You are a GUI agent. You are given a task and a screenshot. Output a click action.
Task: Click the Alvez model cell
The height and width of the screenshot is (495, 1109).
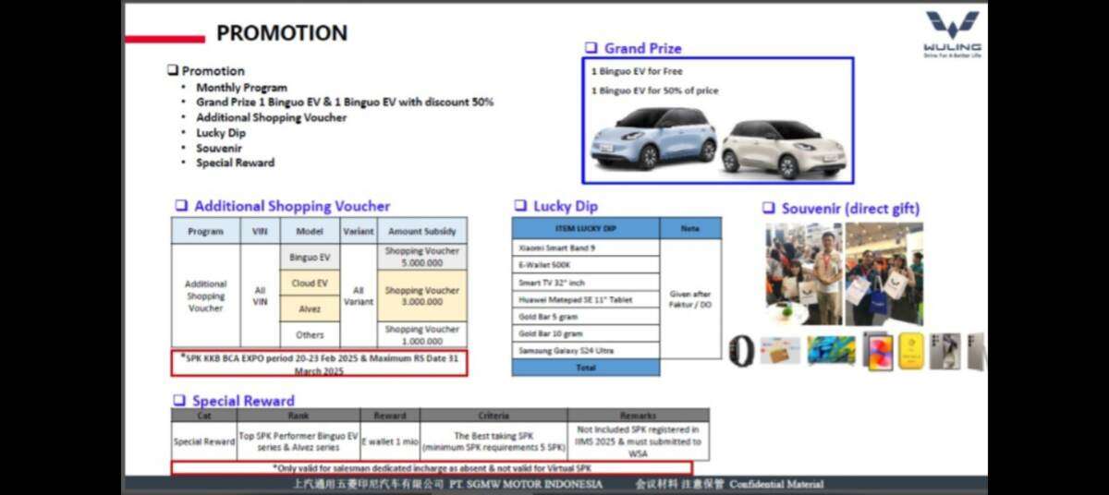[310, 308]
